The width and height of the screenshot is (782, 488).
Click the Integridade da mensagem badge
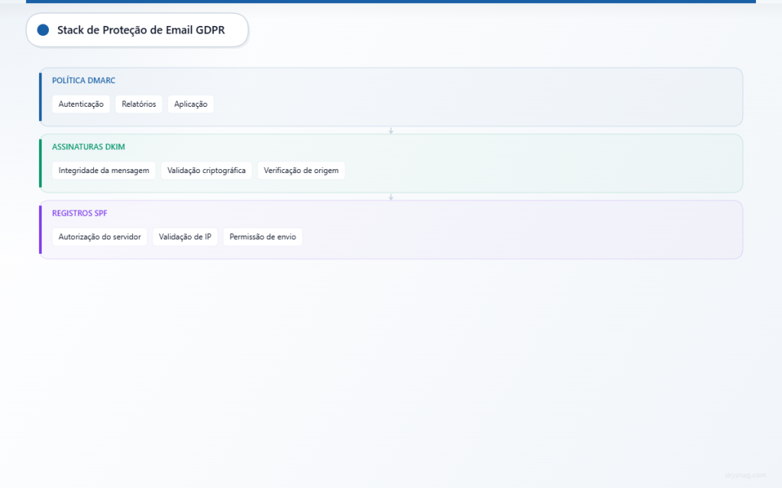(103, 170)
